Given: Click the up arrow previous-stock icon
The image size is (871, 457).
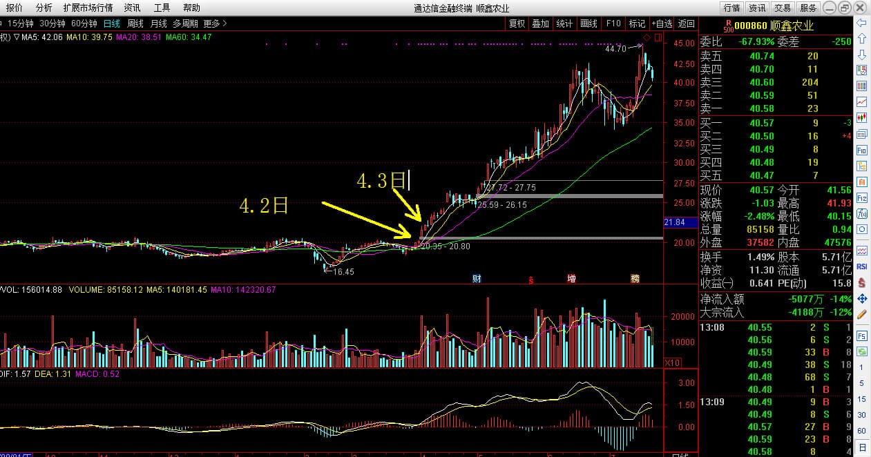Looking at the screenshot, I should click(x=861, y=39).
